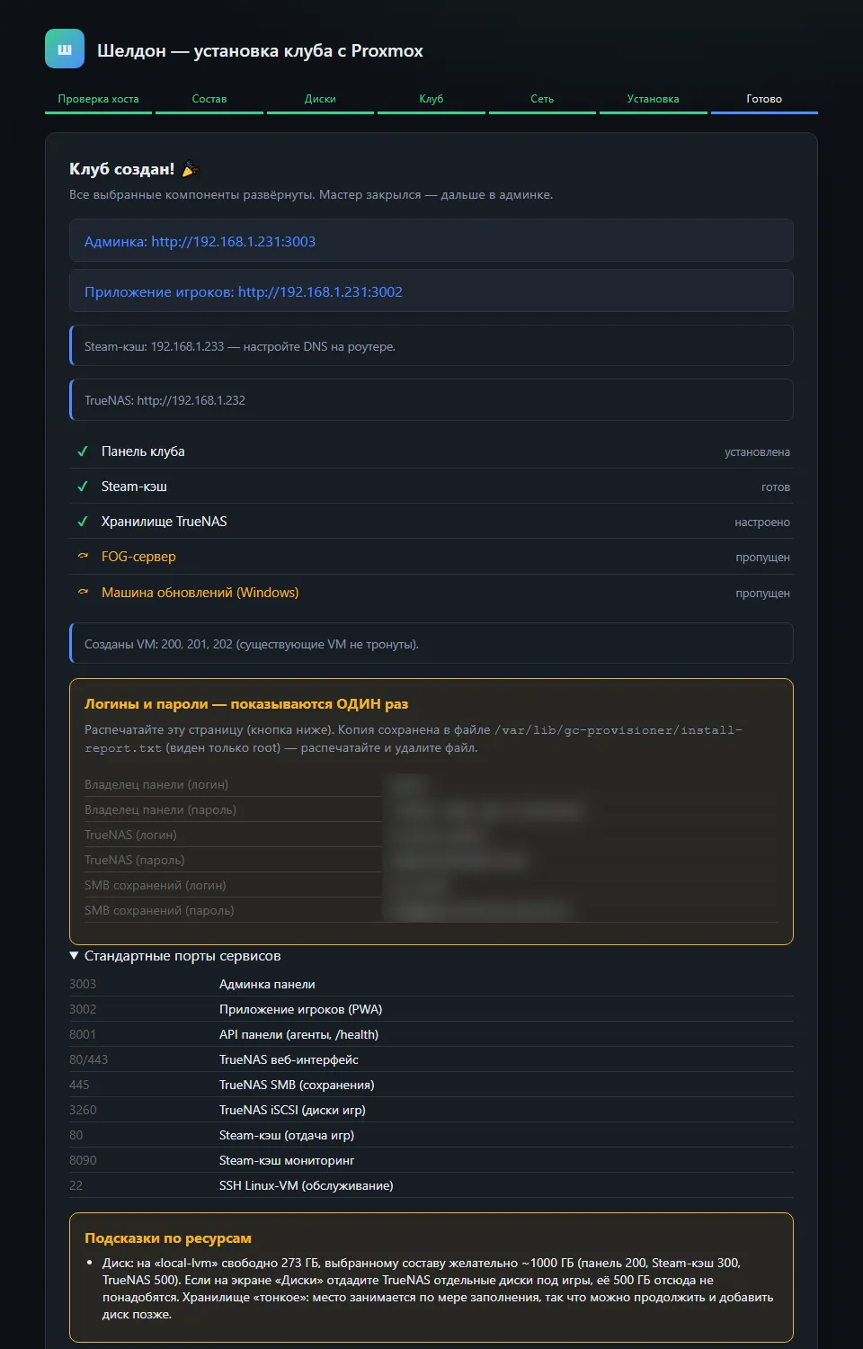The image size is (863, 1349).
Task: Click the настроено status of Хранилище TrueNAS
Action: (762, 523)
